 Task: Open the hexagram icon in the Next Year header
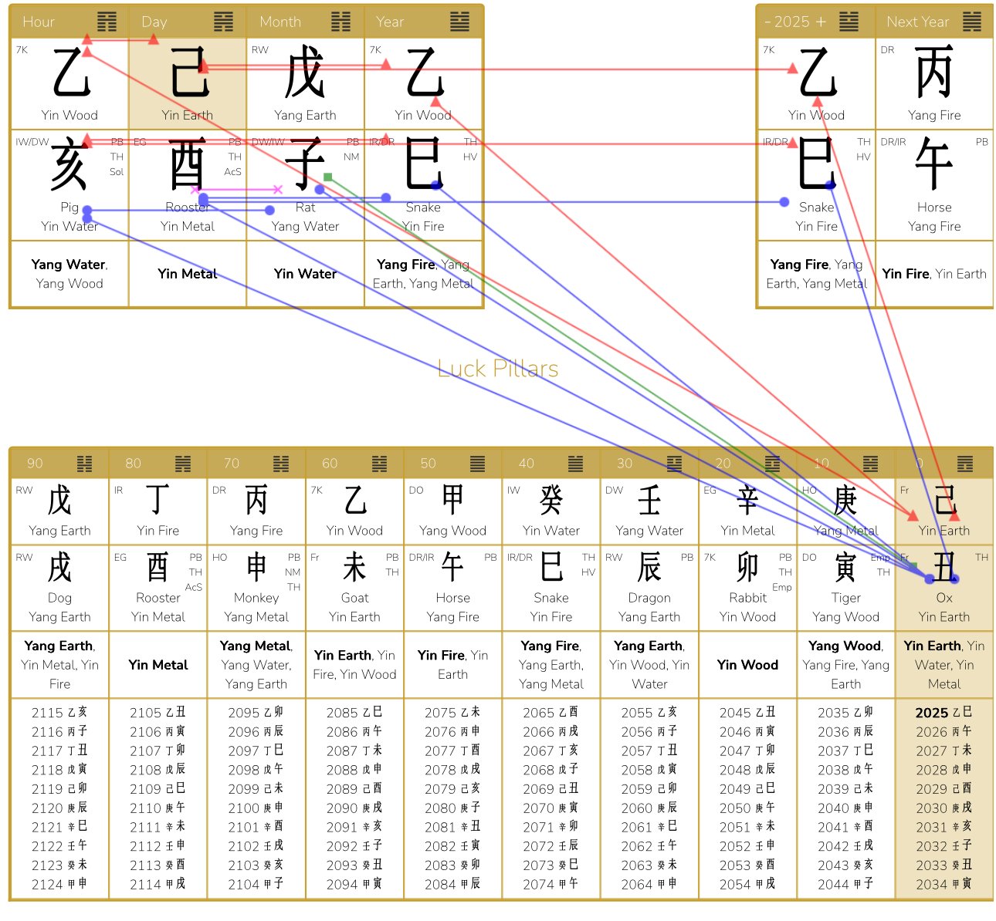pos(974,22)
